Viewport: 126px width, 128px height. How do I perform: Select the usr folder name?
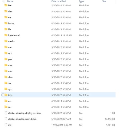(10, 101)
